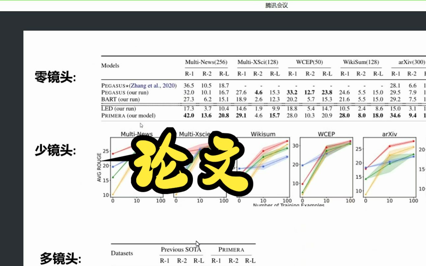426x266 pixels.
Task: Select the PEGASUS (our run) row label
Action: tap(125, 93)
